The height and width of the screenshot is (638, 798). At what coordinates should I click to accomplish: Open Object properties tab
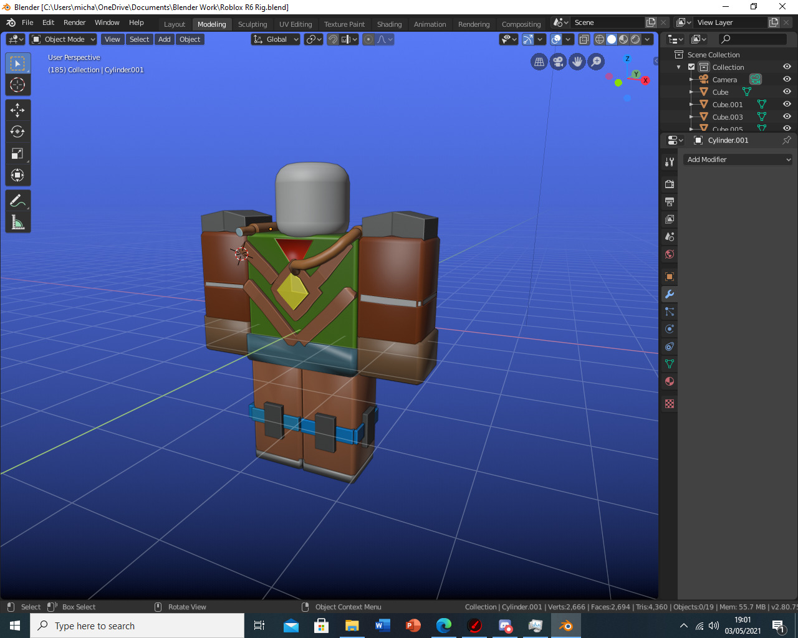click(670, 277)
